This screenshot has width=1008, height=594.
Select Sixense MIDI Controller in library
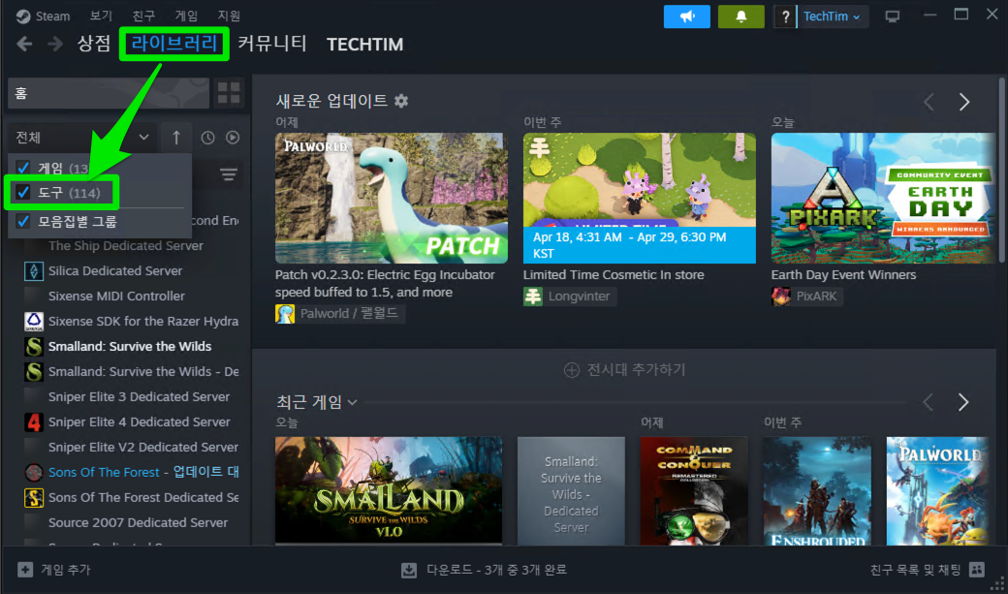tap(117, 296)
